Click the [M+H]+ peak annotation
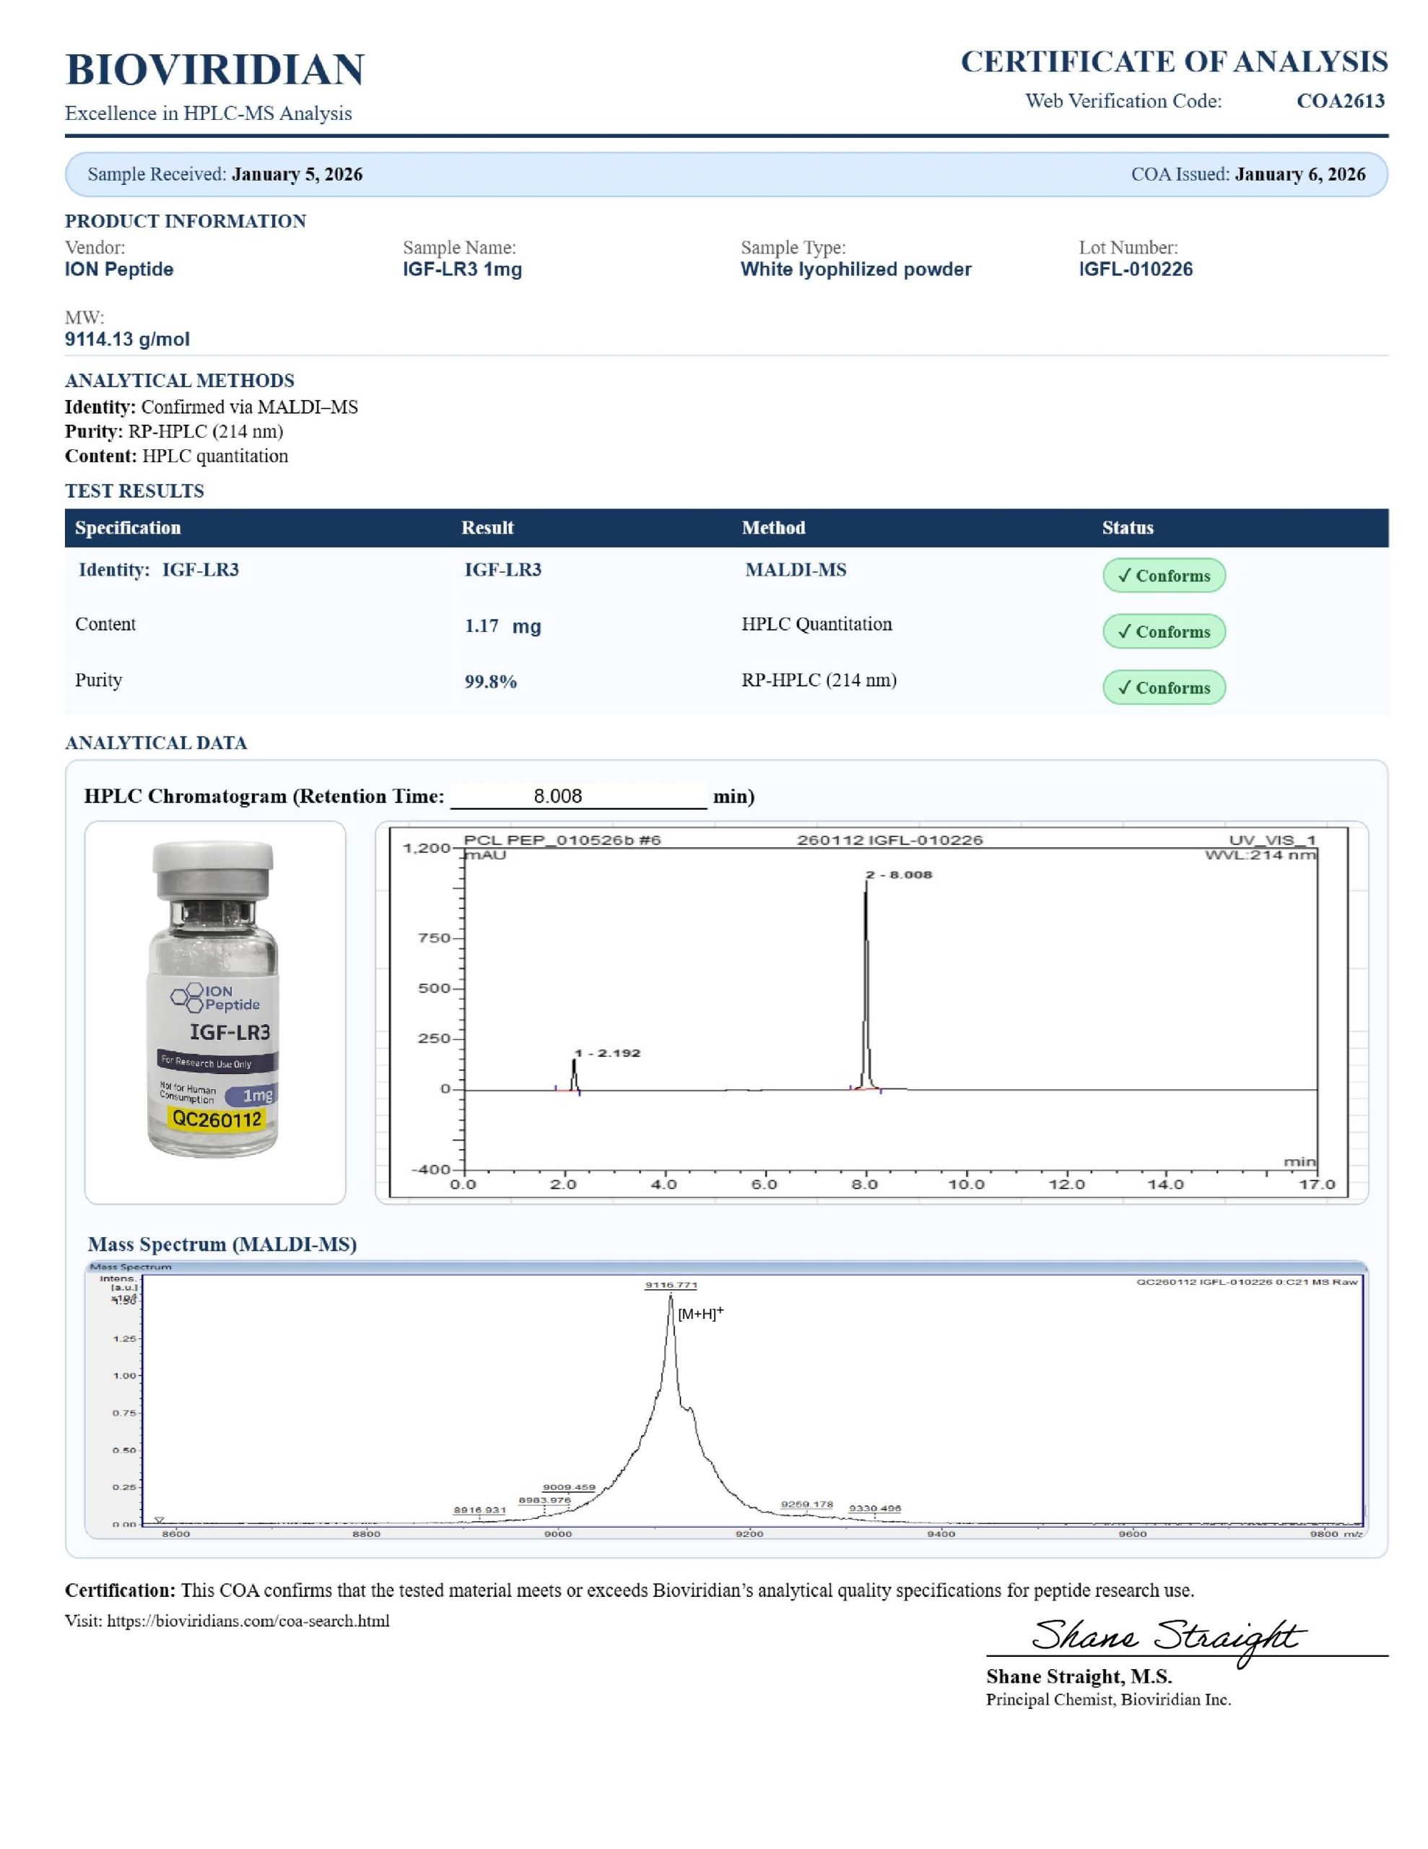The image size is (1428, 1849). [x=700, y=1314]
